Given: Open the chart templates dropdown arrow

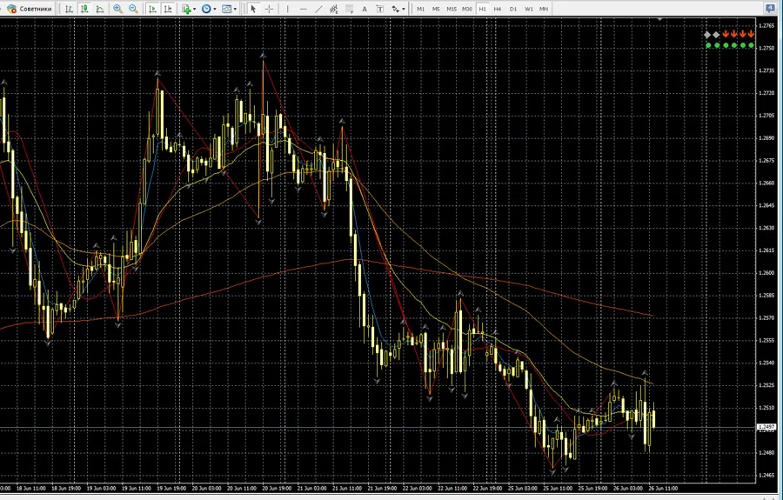Looking at the screenshot, I should coord(235,9).
